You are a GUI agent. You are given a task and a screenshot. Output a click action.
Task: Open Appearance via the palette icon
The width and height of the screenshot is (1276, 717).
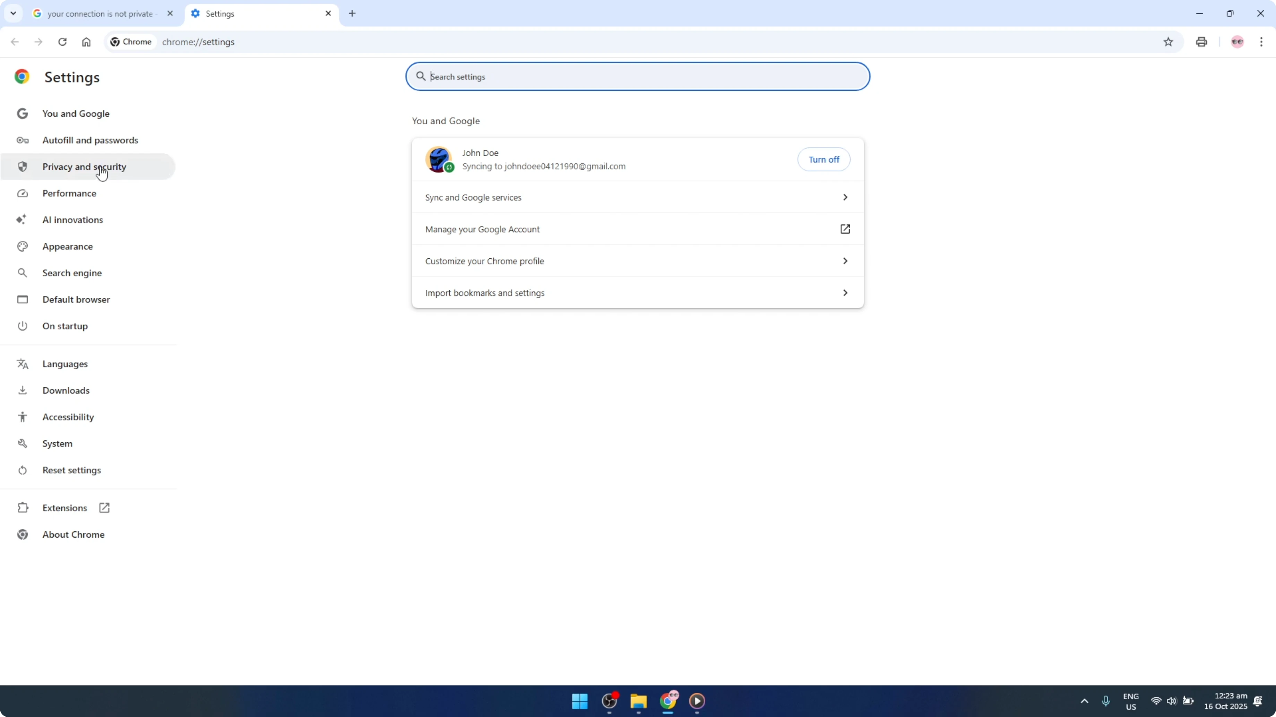pyautogui.click(x=22, y=246)
